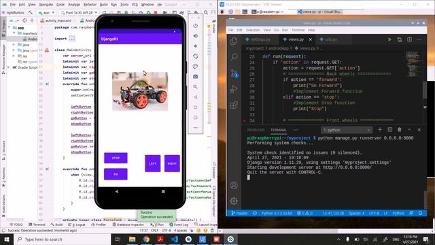435x245 pixels.
Task: Click emulator volume up icon
Action: (196, 36)
